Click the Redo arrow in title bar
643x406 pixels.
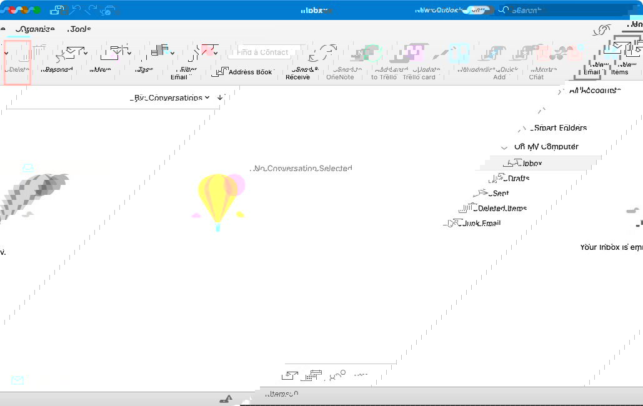(91, 10)
